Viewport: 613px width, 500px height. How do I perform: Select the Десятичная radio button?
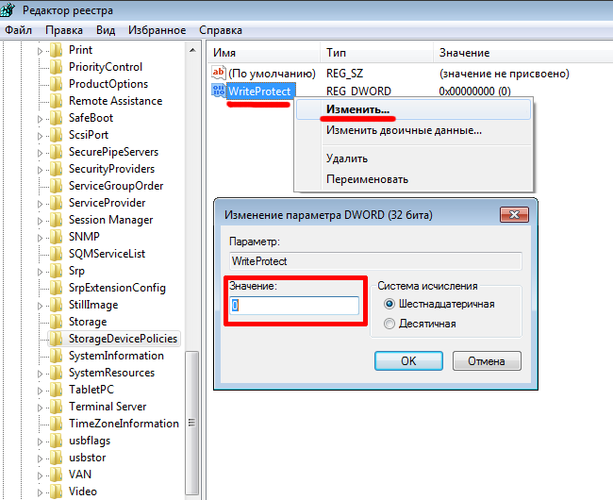pyautogui.click(x=389, y=324)
